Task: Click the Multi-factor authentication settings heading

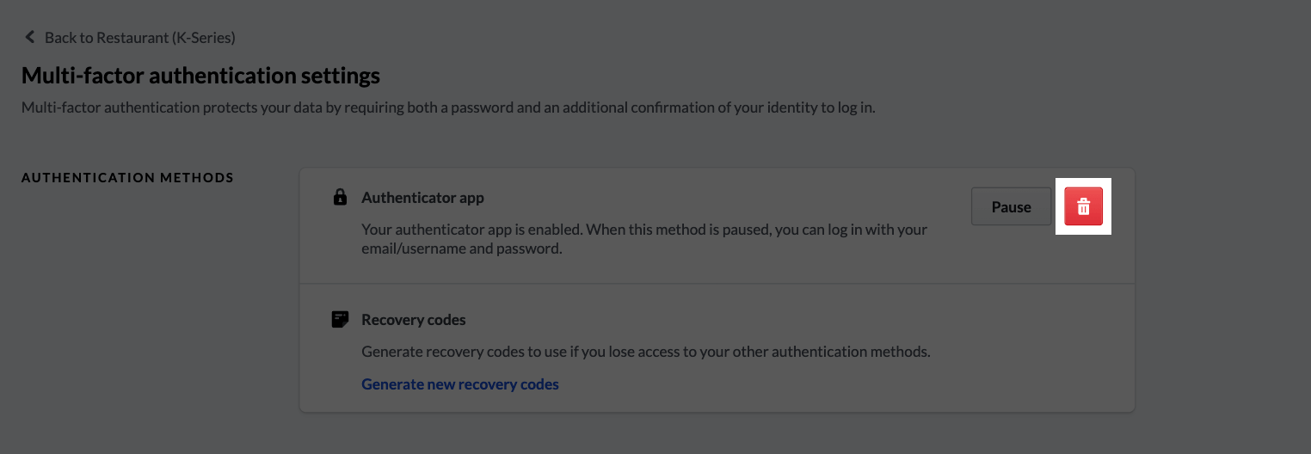Action: click(x=200, y=76)
